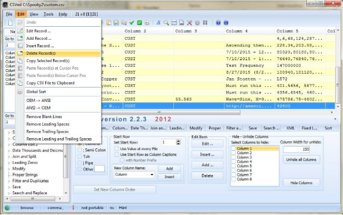Expand the Modify tree node

point(9,169)
